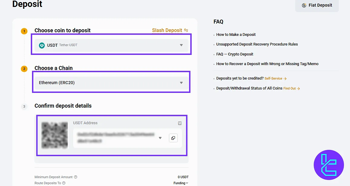Click the Confirm deposit details heading
This screenshot has width=350, height=186.
coord(63,106)
